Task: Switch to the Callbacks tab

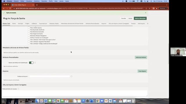Action: [34, 24]
